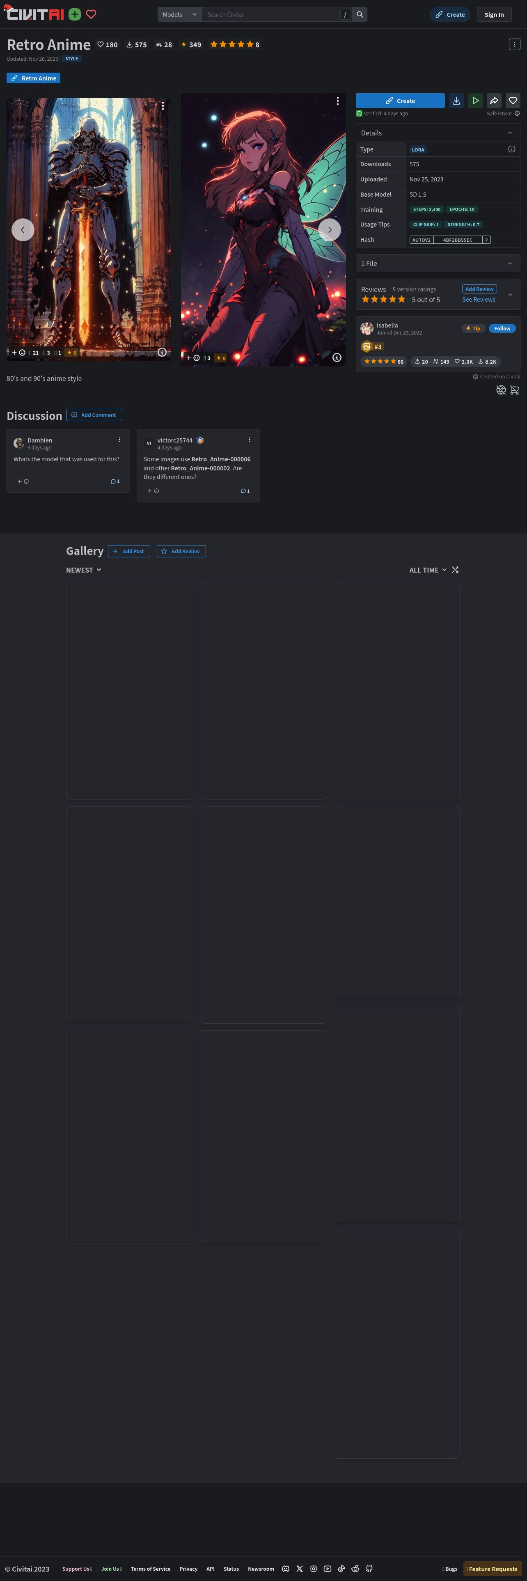Click the crossed-out globe license icon
The height and width of the screenshot is (1581, 527).
[x=501, y=390]
